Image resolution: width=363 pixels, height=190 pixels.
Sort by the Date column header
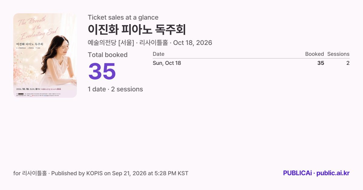159,54
